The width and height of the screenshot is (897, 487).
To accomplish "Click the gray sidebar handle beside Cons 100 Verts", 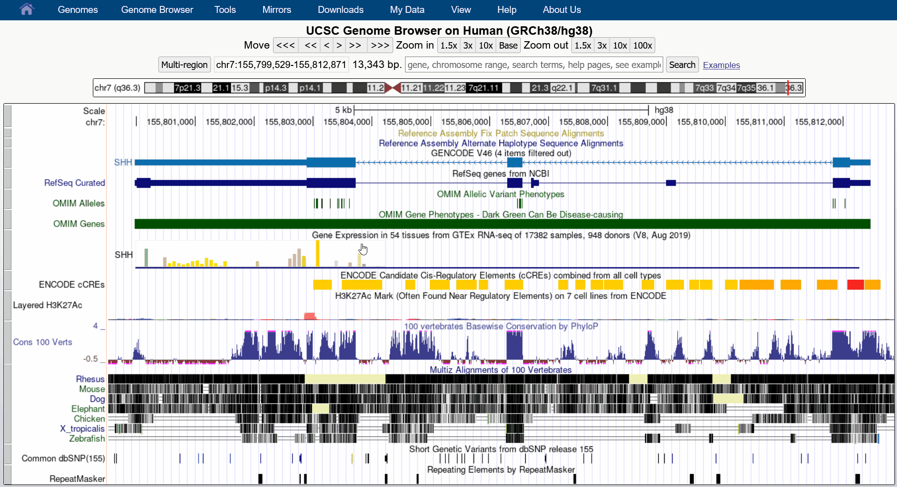I will pyautogui.click(x=7, y=342).
